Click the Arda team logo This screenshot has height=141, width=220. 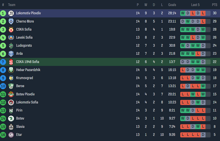click(x=11, y=54)
